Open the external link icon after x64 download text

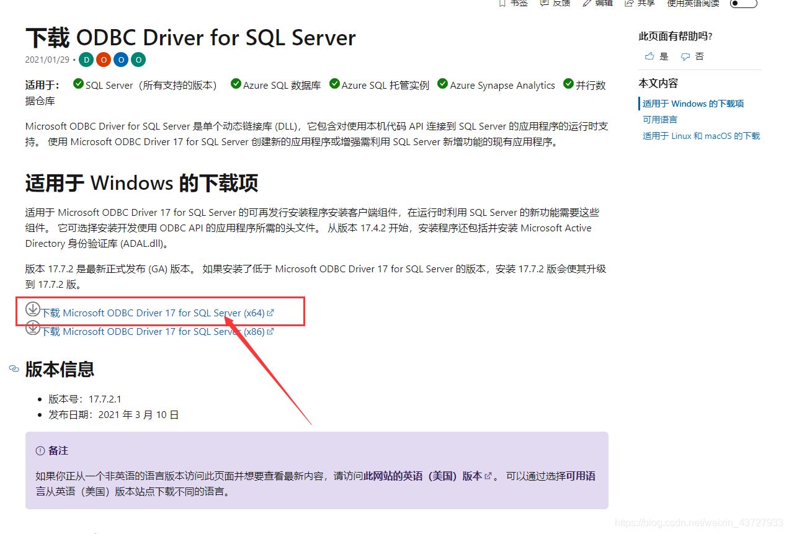(x=270, y=313)
